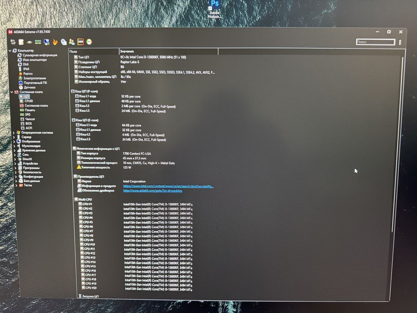This screenshot has width=417, height=313.
Task: Select Суммарная информация in tree
Action: pos(37,55)
